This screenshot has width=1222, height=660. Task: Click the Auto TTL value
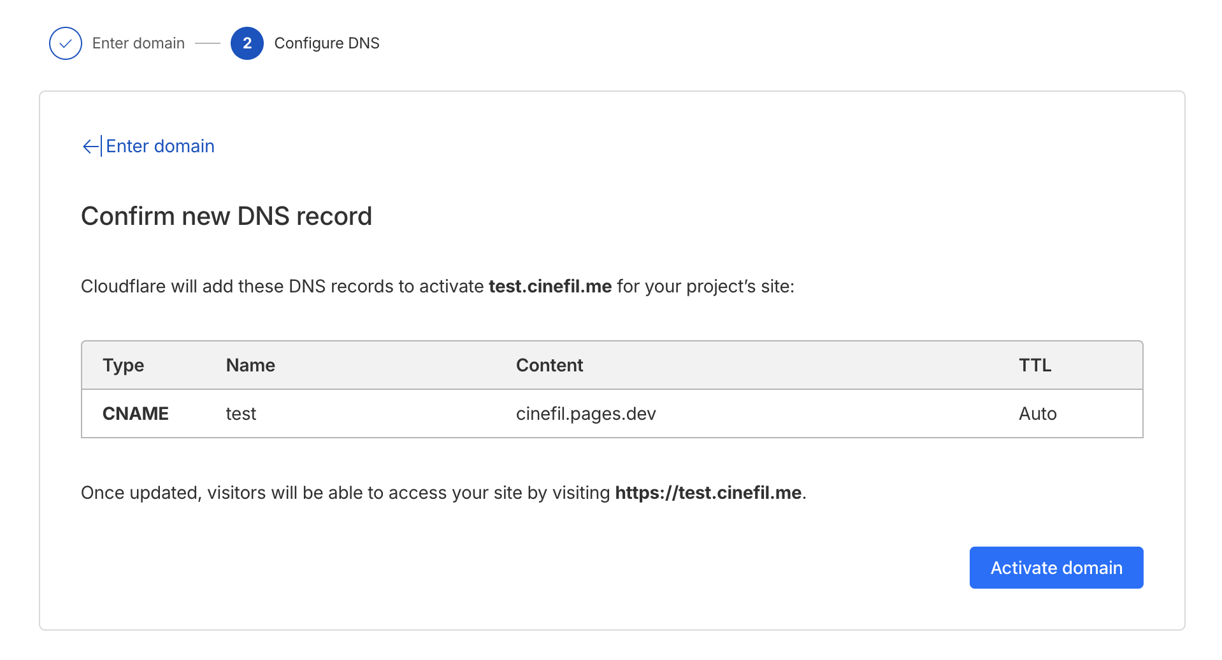(x=1037, y=413)
